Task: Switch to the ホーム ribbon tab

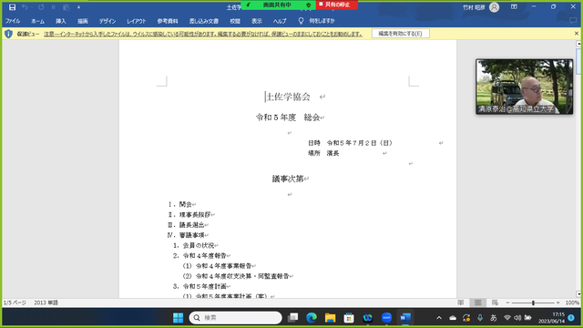Action: tap(37, 21)
